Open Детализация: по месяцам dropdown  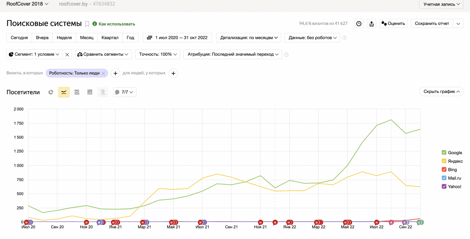pos(249,37)
